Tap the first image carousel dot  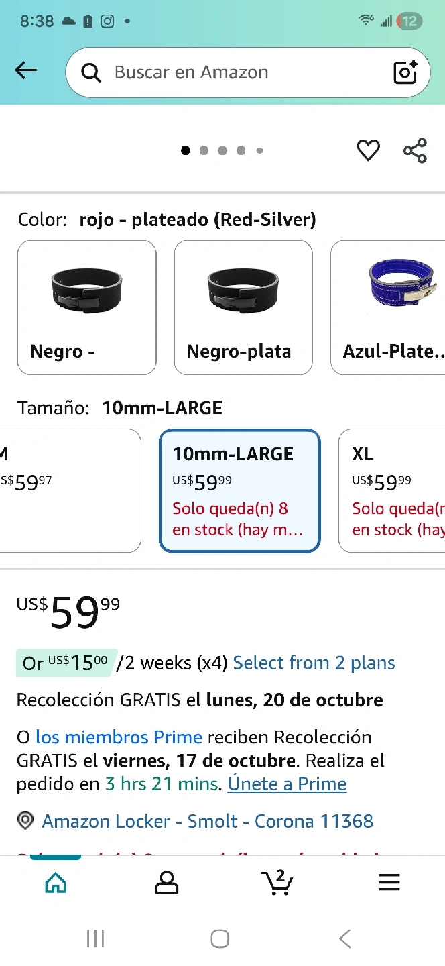coord(186,150)
